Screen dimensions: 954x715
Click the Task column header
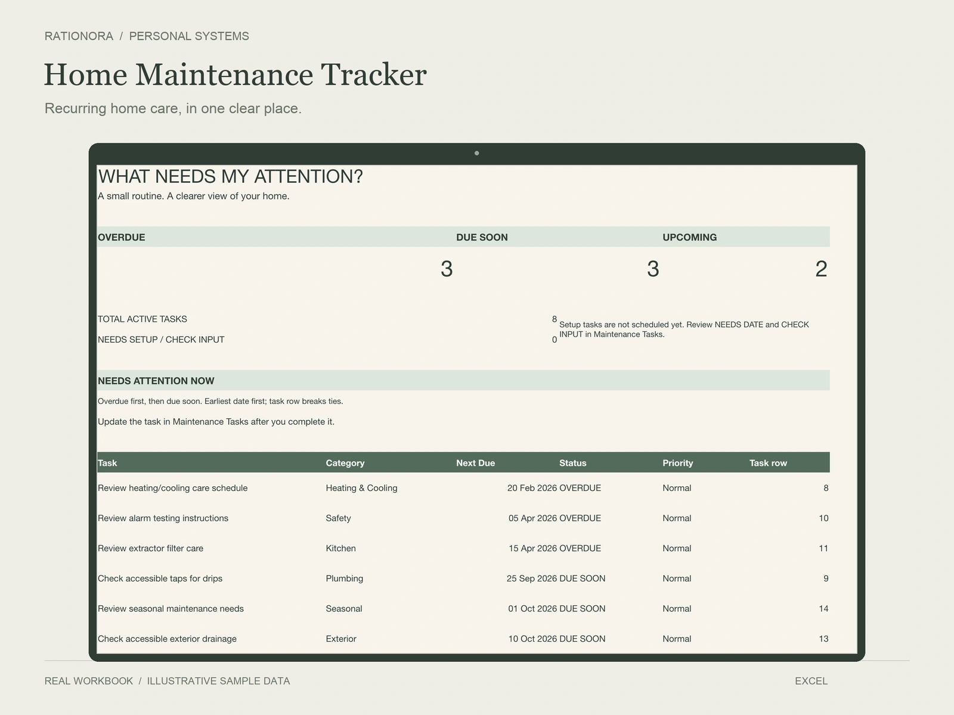coord(107,463)
